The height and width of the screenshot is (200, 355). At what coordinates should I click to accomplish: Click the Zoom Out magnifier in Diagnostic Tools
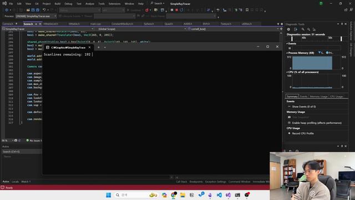tap(308, 29)
